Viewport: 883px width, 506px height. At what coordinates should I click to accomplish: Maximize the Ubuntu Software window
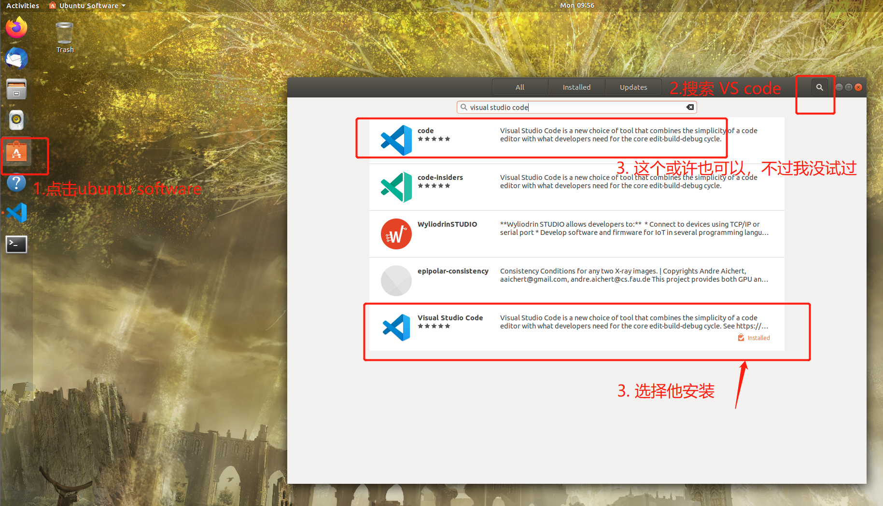tap(849, 87)
